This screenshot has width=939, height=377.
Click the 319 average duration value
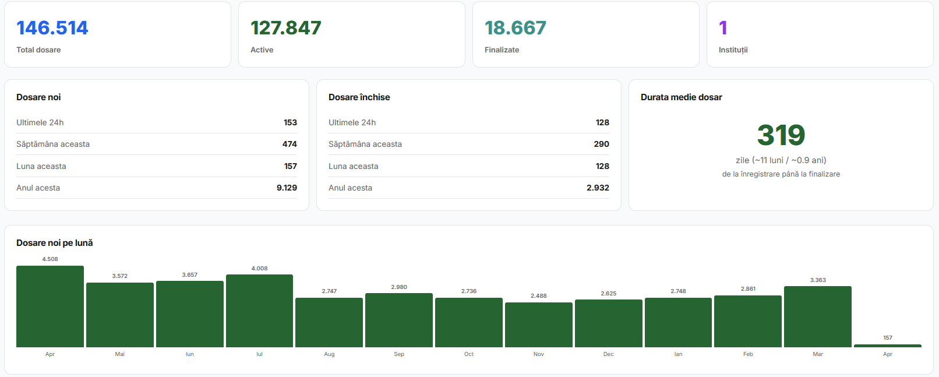tap(781, 135)
